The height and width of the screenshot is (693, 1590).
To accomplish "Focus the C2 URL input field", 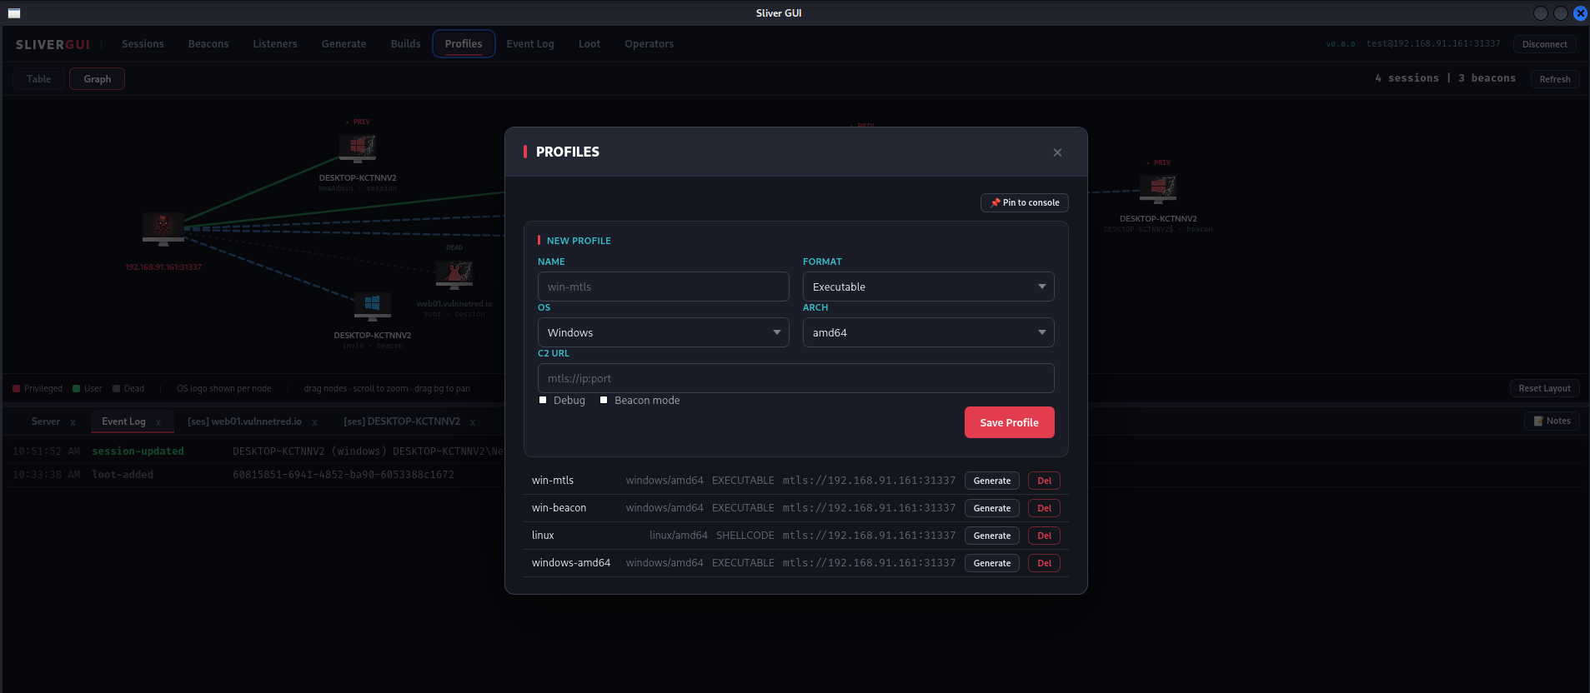I will [795, 378].
